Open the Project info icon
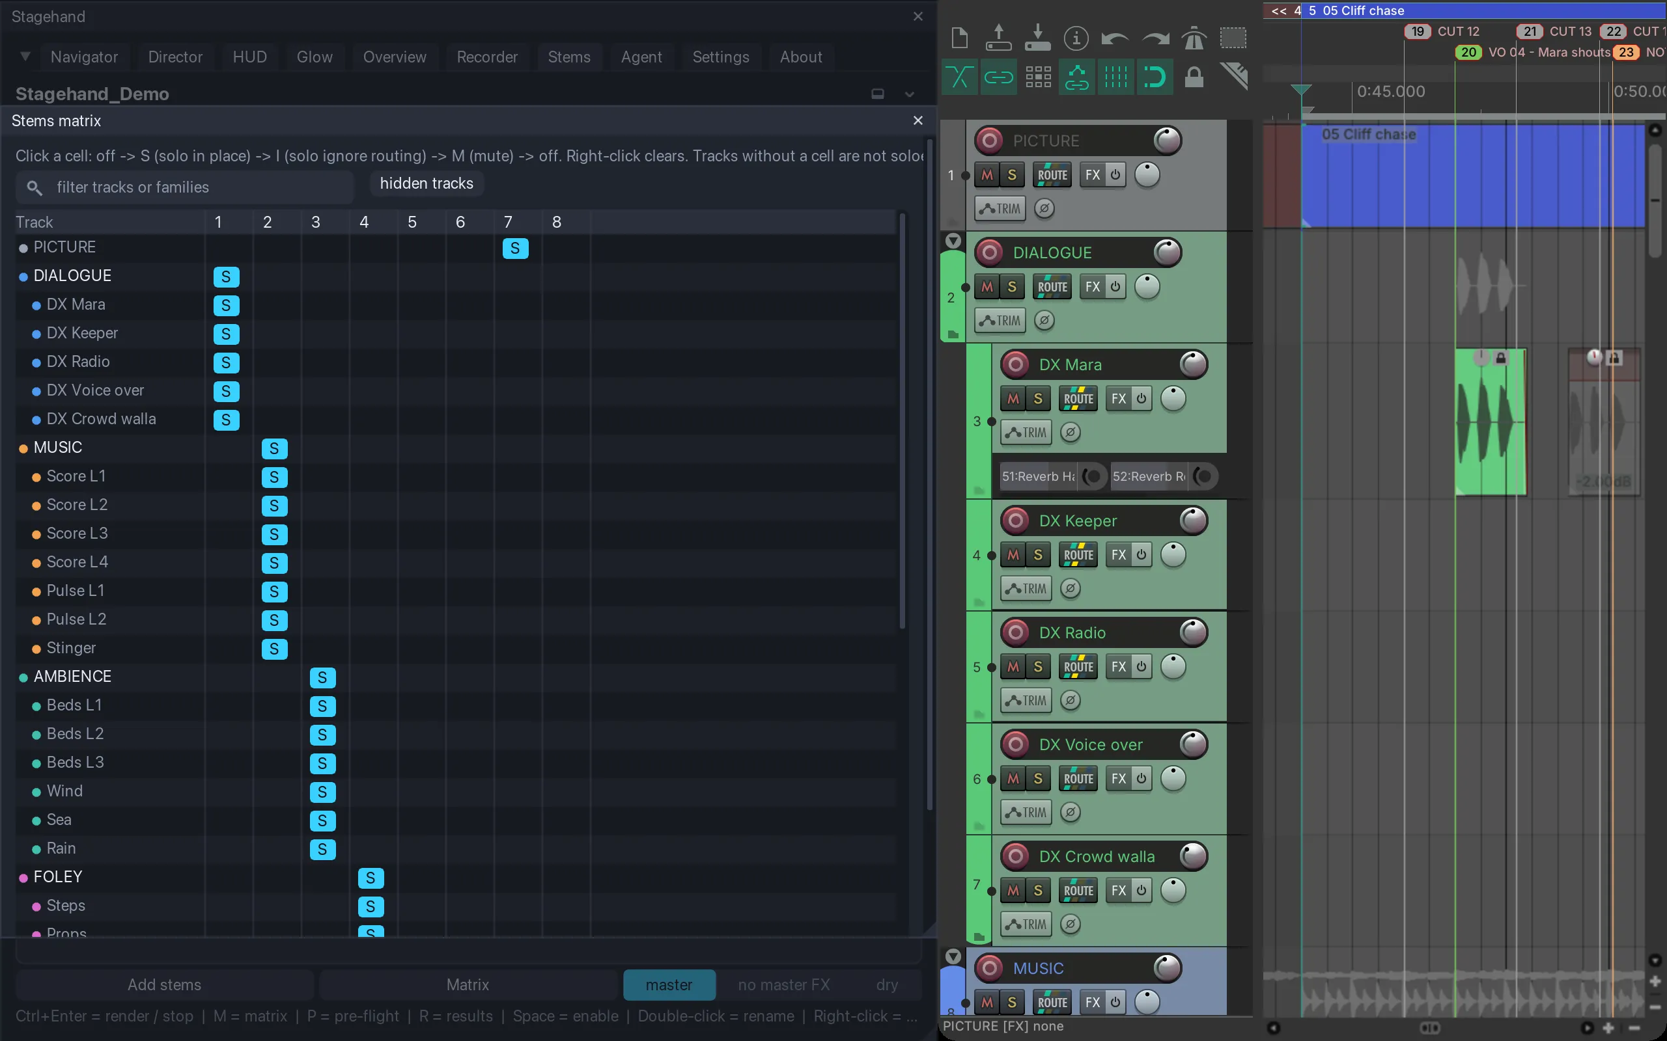Viewport: 1667px width, 1041px height. tap(1076, 38)
